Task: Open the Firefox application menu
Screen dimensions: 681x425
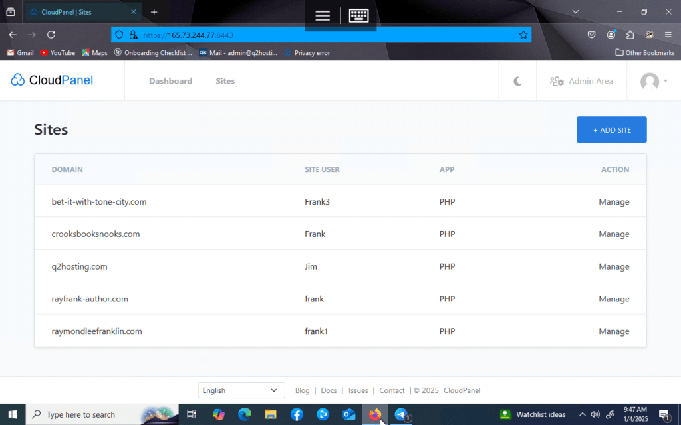Action: (668, 35)
